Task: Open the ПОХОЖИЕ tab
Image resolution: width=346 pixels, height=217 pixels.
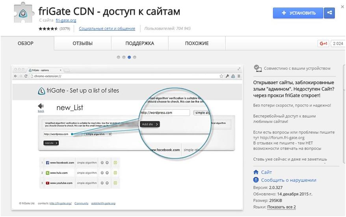Action: click(x=197, y=43)
